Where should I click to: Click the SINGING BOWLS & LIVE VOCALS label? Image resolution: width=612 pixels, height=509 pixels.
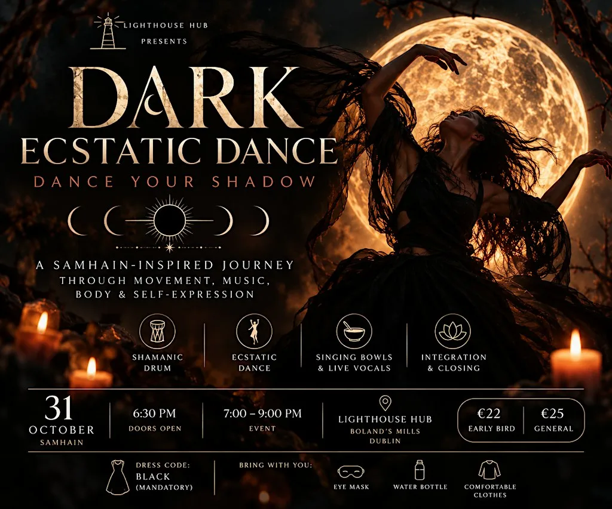(354, 362)
